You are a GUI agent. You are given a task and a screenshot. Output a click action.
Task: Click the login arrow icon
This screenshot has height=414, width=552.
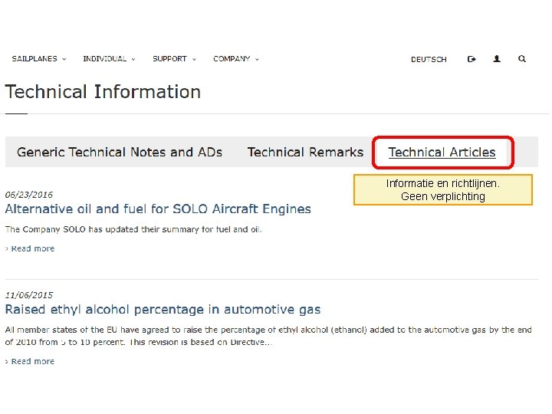click(472, 58)
